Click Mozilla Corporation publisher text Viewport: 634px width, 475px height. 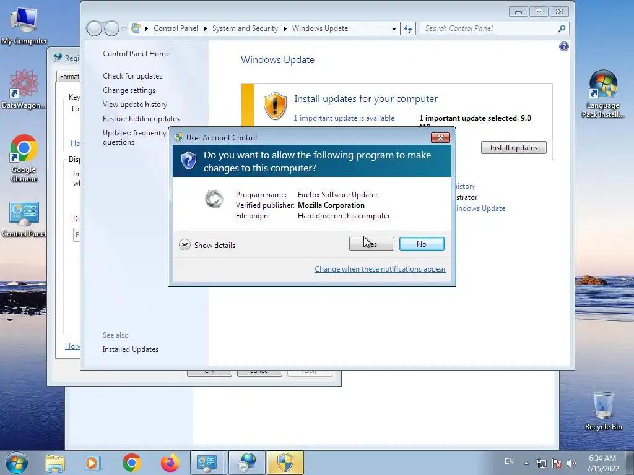click(x=331, y=205)
